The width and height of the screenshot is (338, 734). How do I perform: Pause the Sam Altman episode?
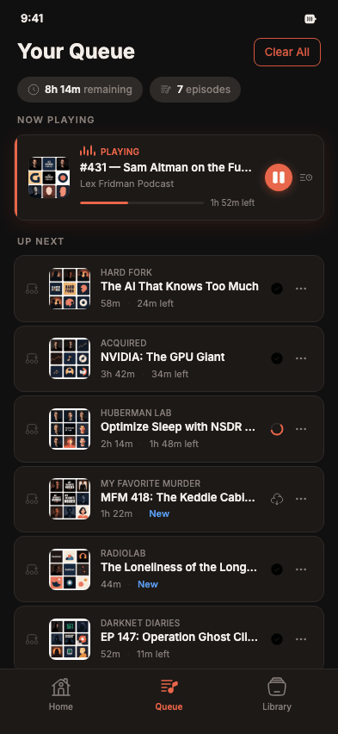pos(279,177)
